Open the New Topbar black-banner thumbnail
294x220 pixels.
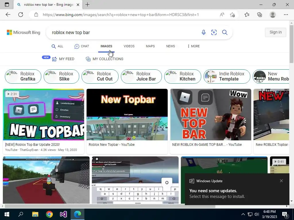pyautogui.click(x=127, y=115)
